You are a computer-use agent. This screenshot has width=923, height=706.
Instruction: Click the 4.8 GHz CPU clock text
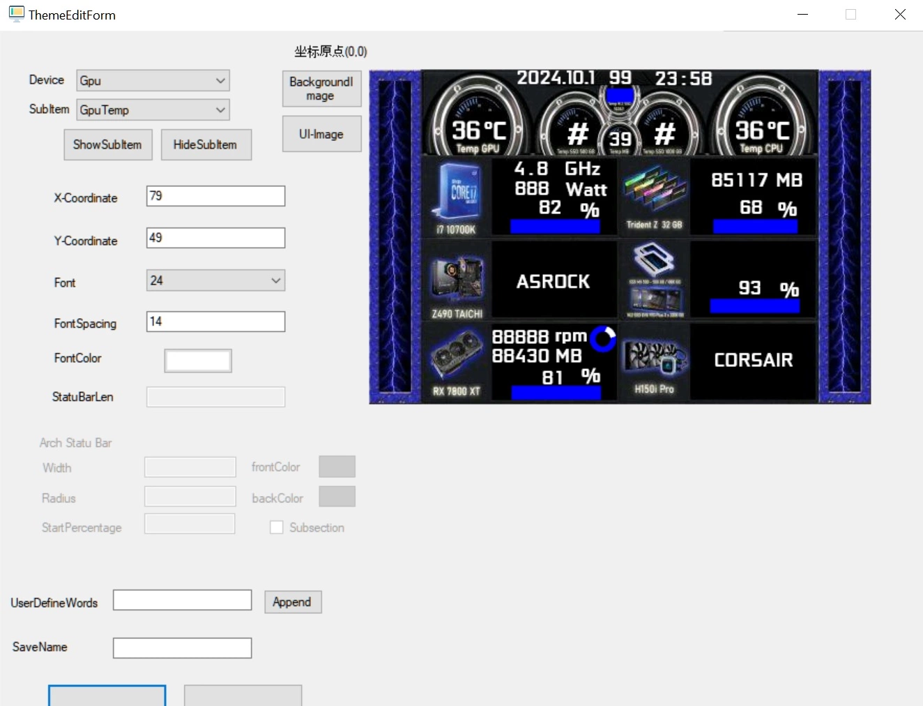click(x=557, y=169)
